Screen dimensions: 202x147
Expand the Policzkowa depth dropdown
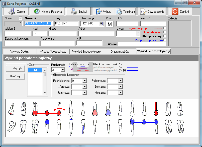120,81
